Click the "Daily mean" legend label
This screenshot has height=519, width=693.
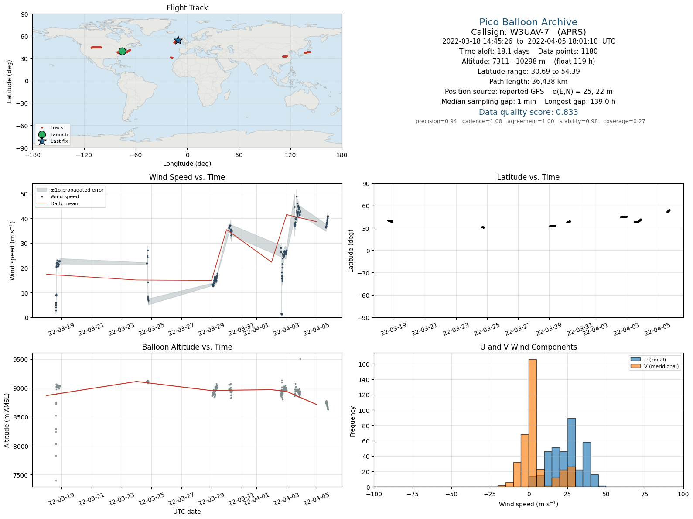65,203
